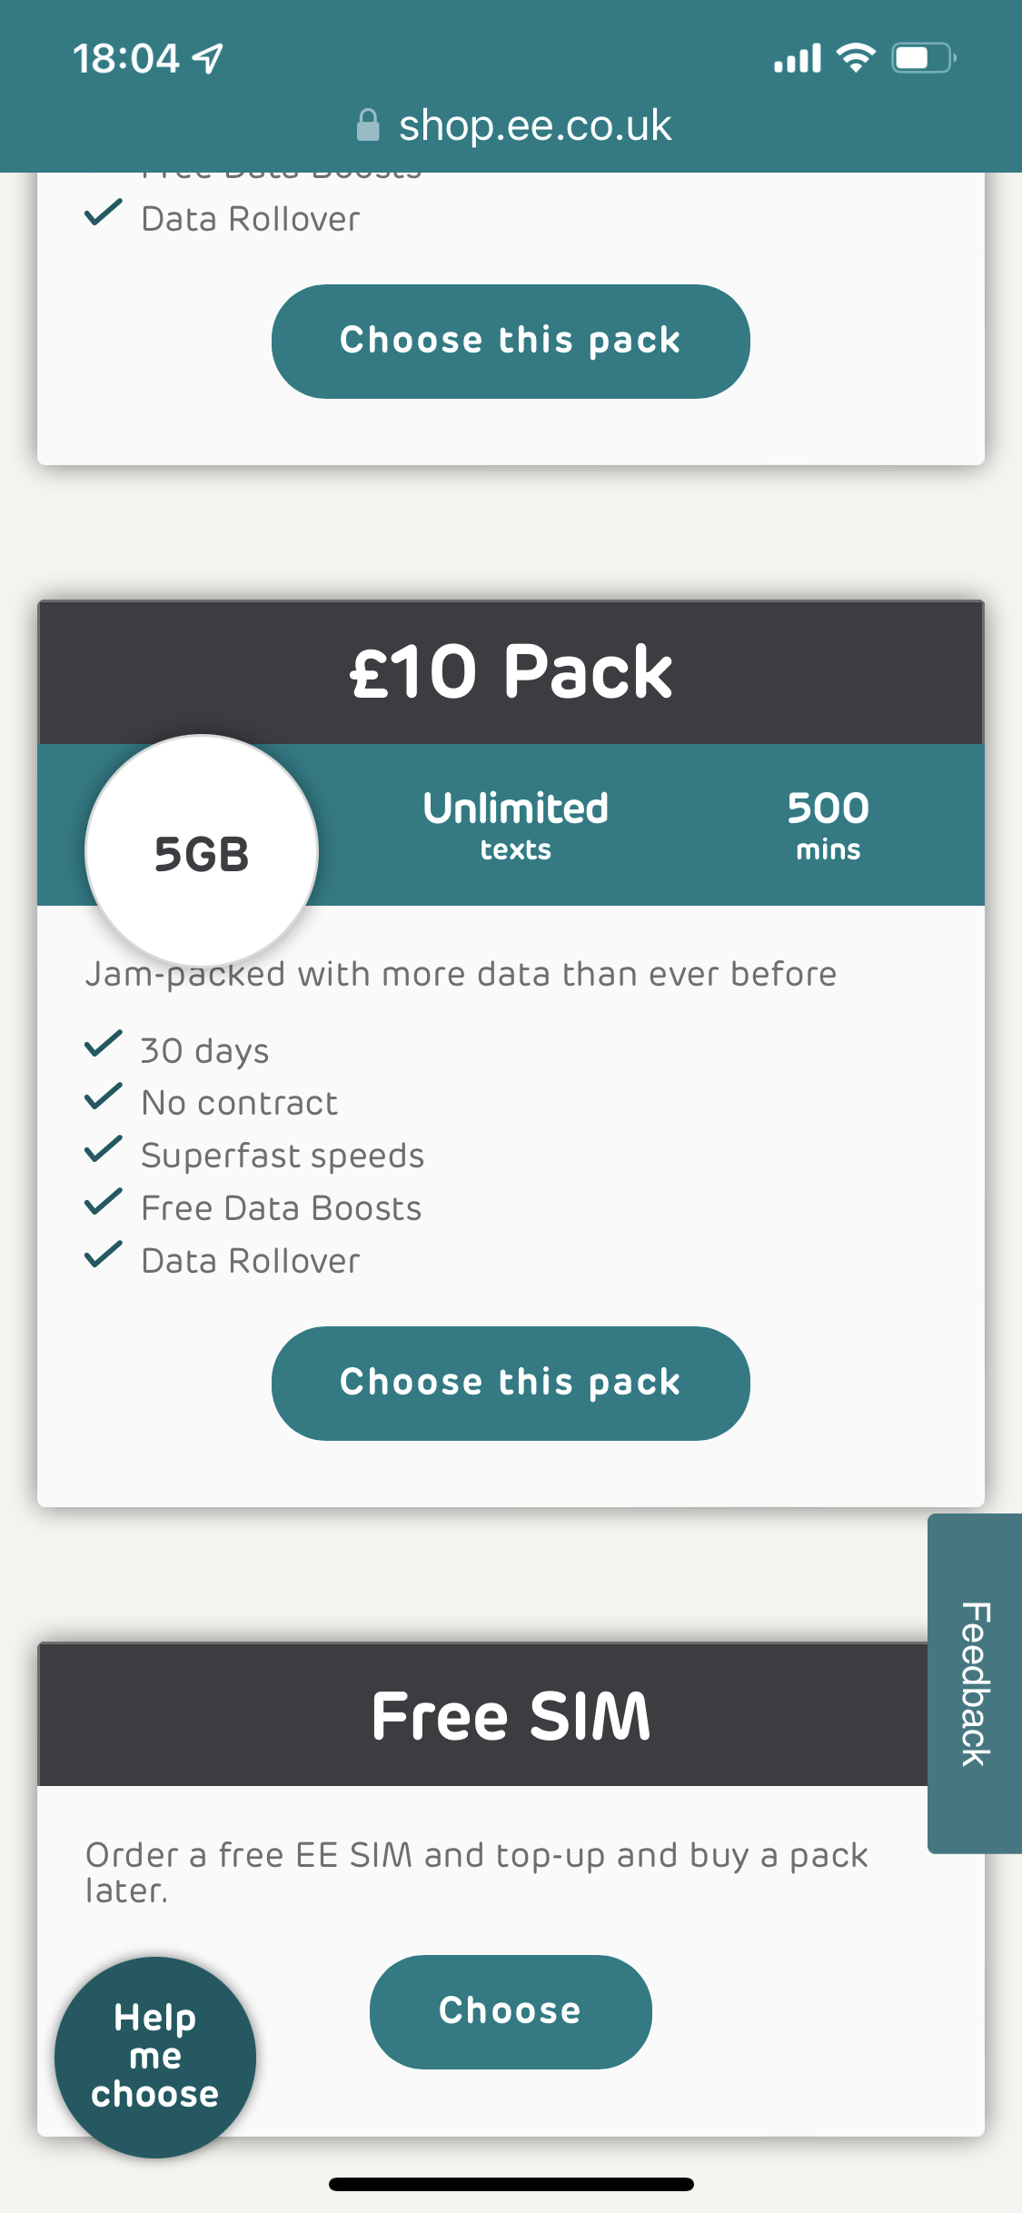Tap Choose under the Free SIM offer
The width and height of the screenshot is (1022, 2213).
[x=510, y=2010]
